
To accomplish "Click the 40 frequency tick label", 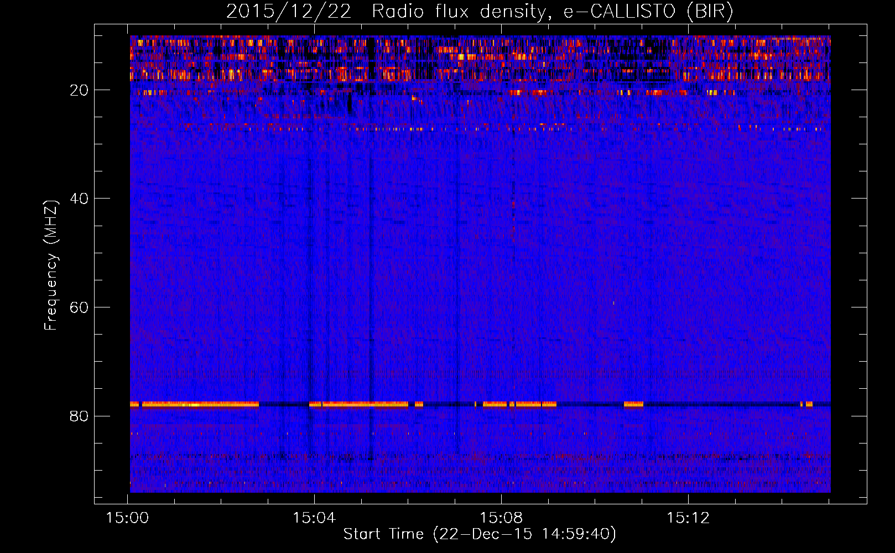I will coord(79,199).
